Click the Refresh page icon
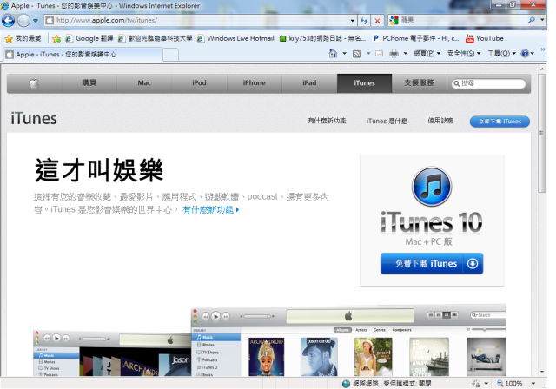The width and height of the screenshot is (556, 389). tap(364, 21)
